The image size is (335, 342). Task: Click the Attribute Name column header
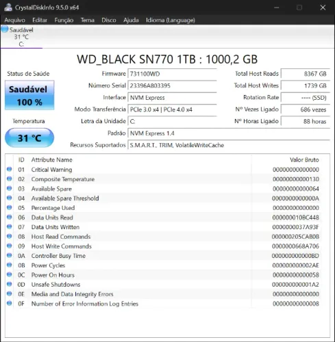[52, 160]
